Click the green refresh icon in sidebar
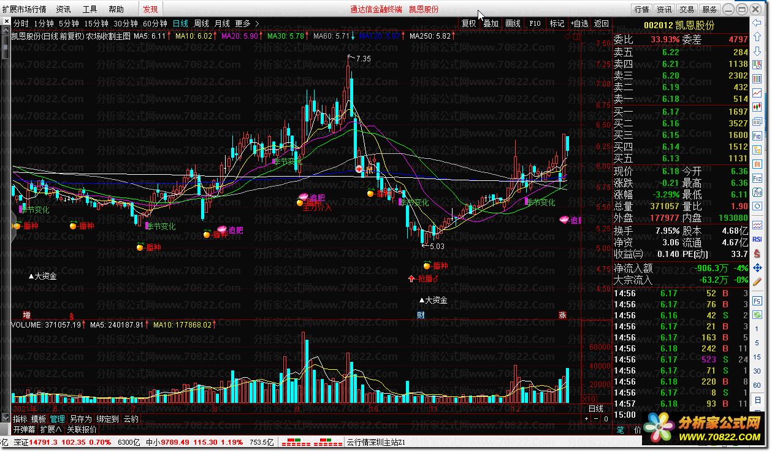This screenshot has width=772, height=452. (x=757, y=315)
